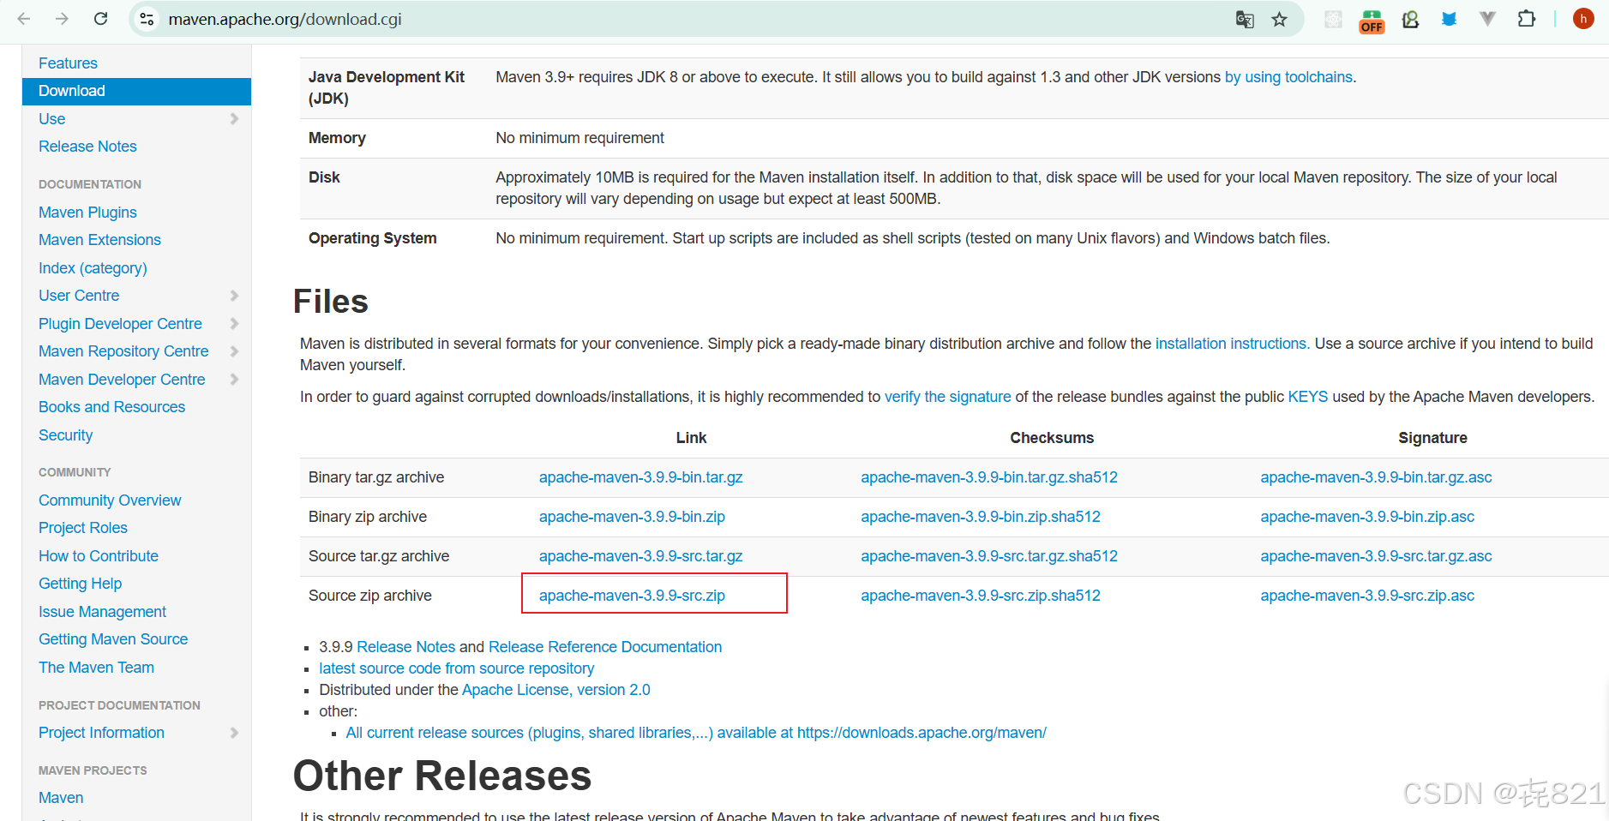Click the 'Source zip archive' row label

click(369, 596)
